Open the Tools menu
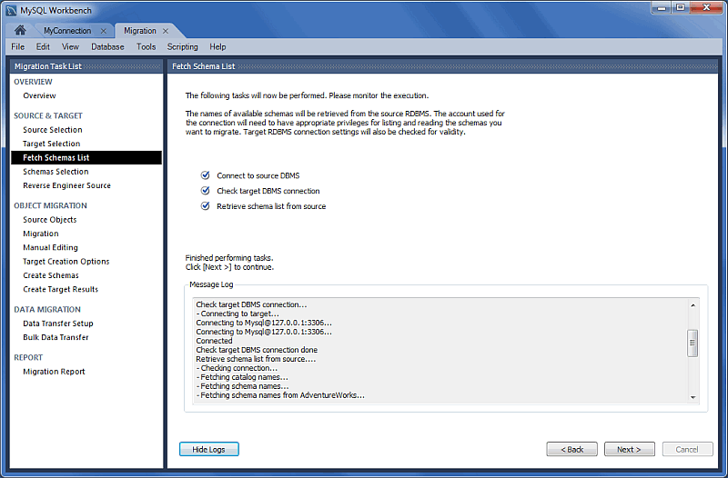 pos(146,46)
